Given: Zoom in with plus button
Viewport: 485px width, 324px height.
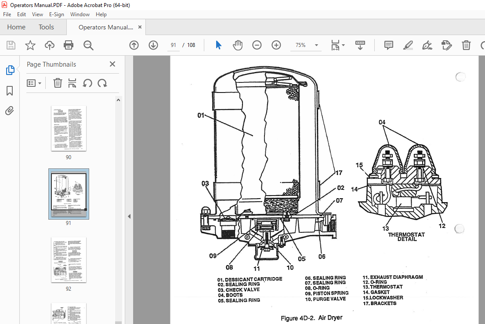Looking at the screenshot, I should (276, 45).
